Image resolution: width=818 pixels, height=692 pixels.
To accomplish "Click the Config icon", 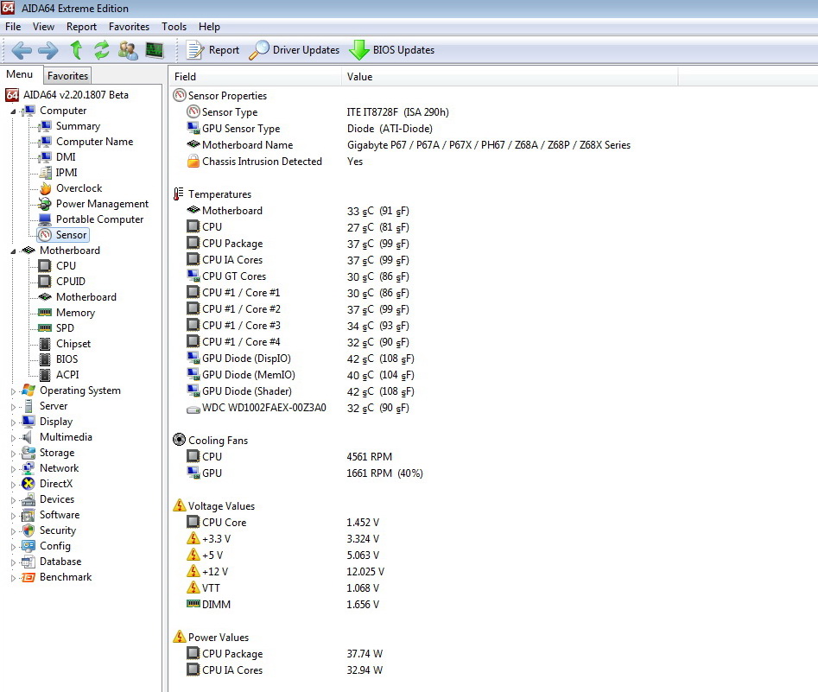I will (29, 546).
